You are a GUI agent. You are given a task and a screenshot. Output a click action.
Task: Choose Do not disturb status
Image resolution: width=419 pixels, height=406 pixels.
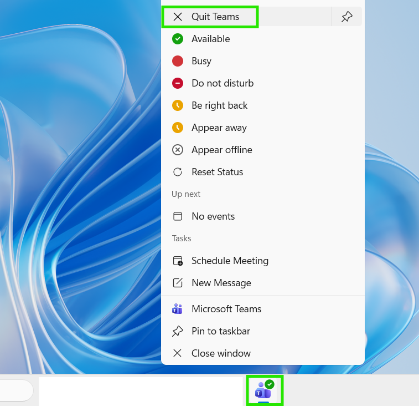pos(263,83)
